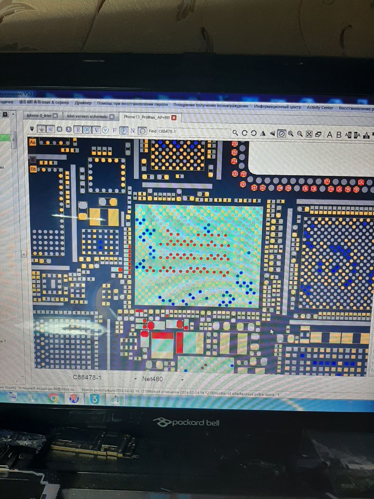Select the orange Aa layer button
Screen dimensions: 374x499
[x=33, y=142]
